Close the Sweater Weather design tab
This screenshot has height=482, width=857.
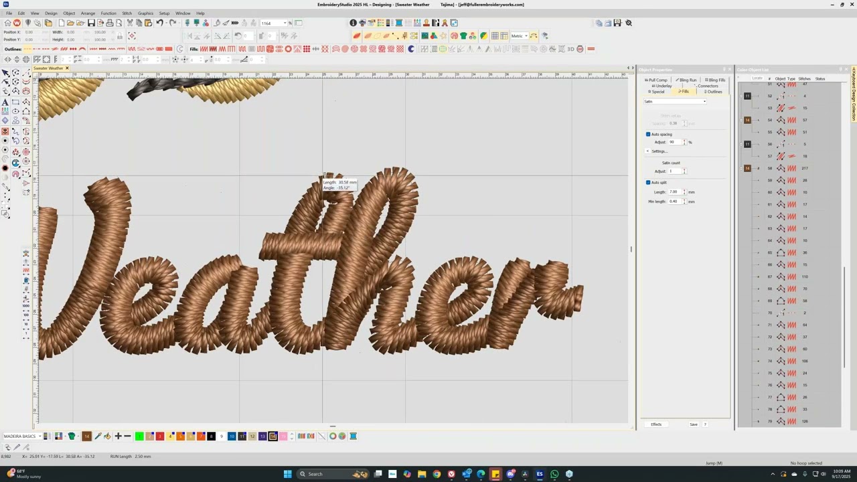pyautogui.click(x=67, y=68)
